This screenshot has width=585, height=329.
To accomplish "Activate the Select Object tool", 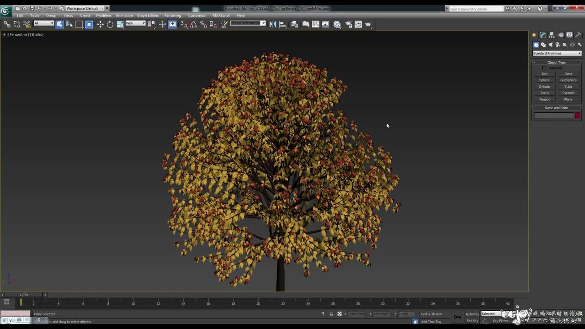I will coord(59,24).
